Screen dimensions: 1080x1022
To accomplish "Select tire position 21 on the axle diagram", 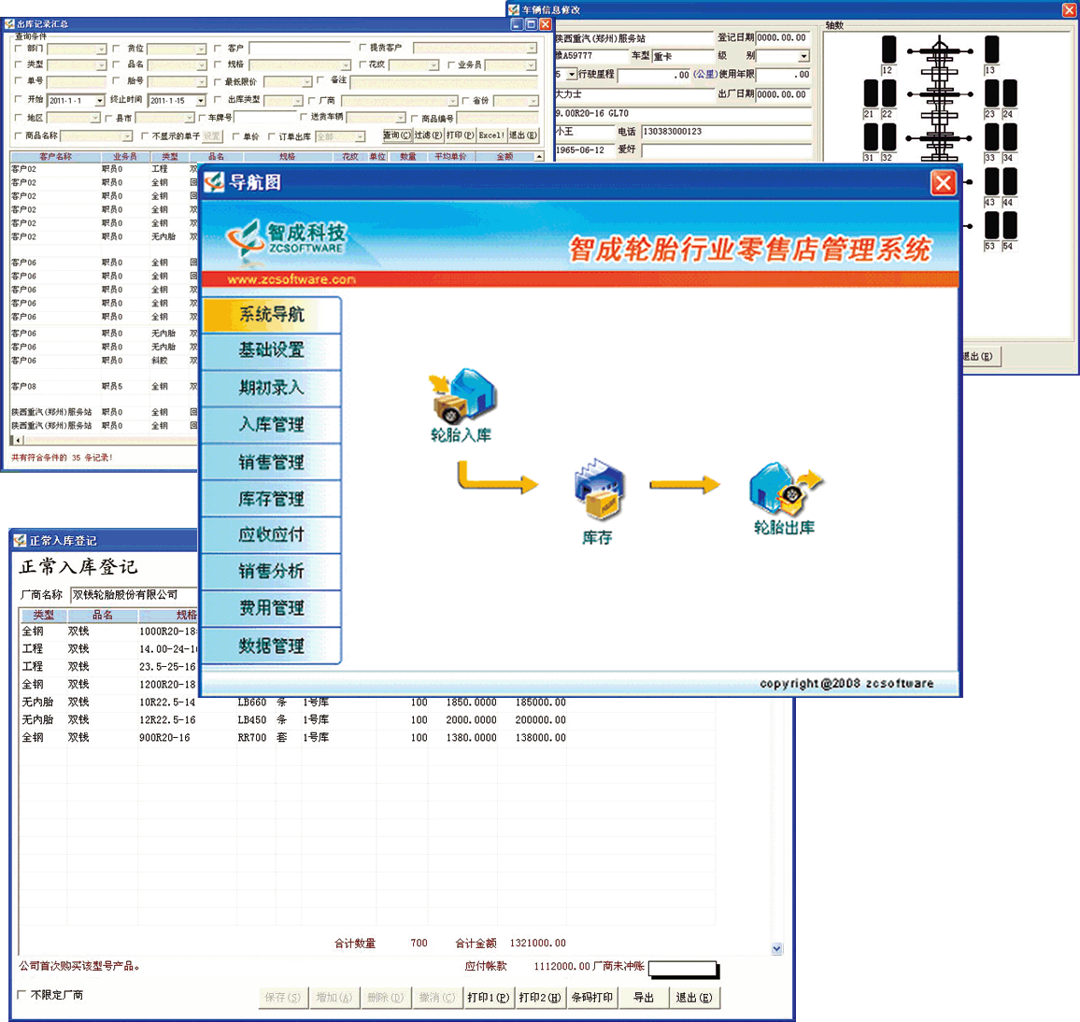I will coord(872,93).
